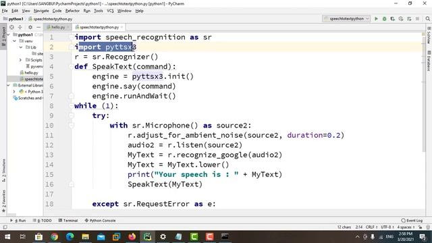Collapse the python1 project root node

pyautogui.click(x=9, y=34)
